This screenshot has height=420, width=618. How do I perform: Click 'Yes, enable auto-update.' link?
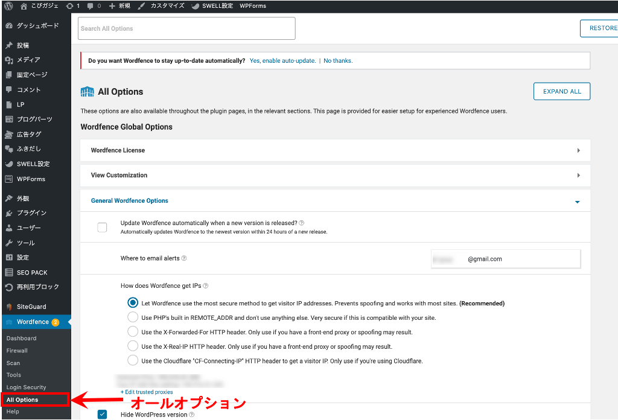(x=282, y=61)
